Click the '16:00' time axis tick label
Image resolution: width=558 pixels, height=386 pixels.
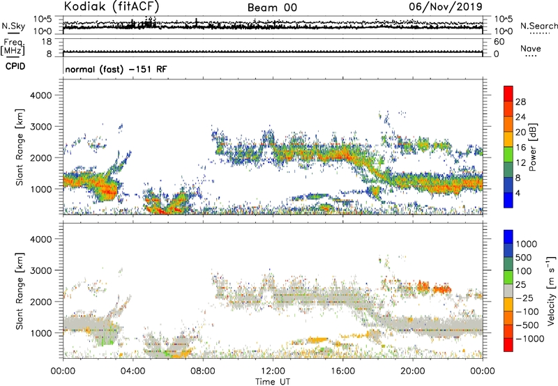[342, 371]
